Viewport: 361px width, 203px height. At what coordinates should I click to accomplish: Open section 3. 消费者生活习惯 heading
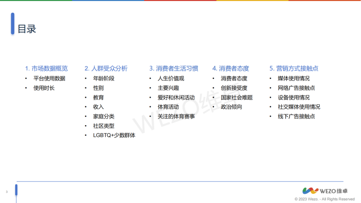(173, 69)
